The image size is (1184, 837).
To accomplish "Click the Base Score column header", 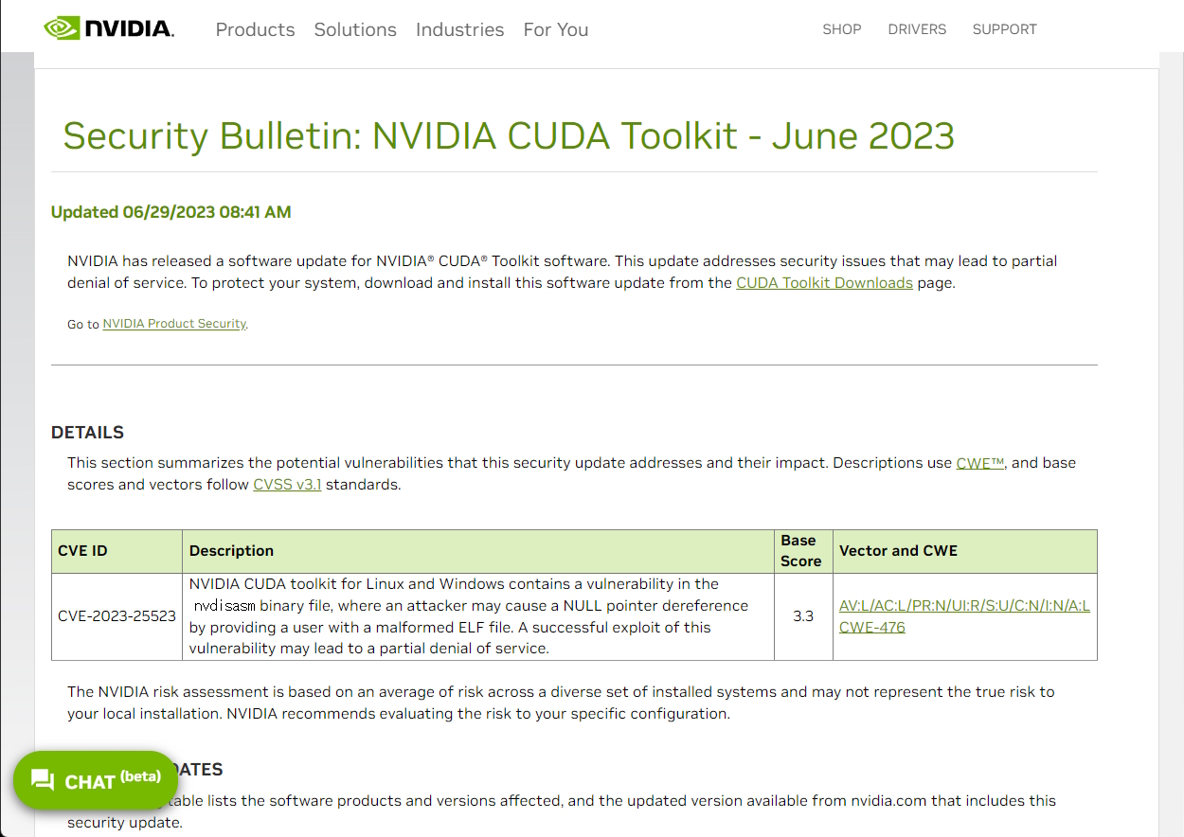I will coord(802,550).
